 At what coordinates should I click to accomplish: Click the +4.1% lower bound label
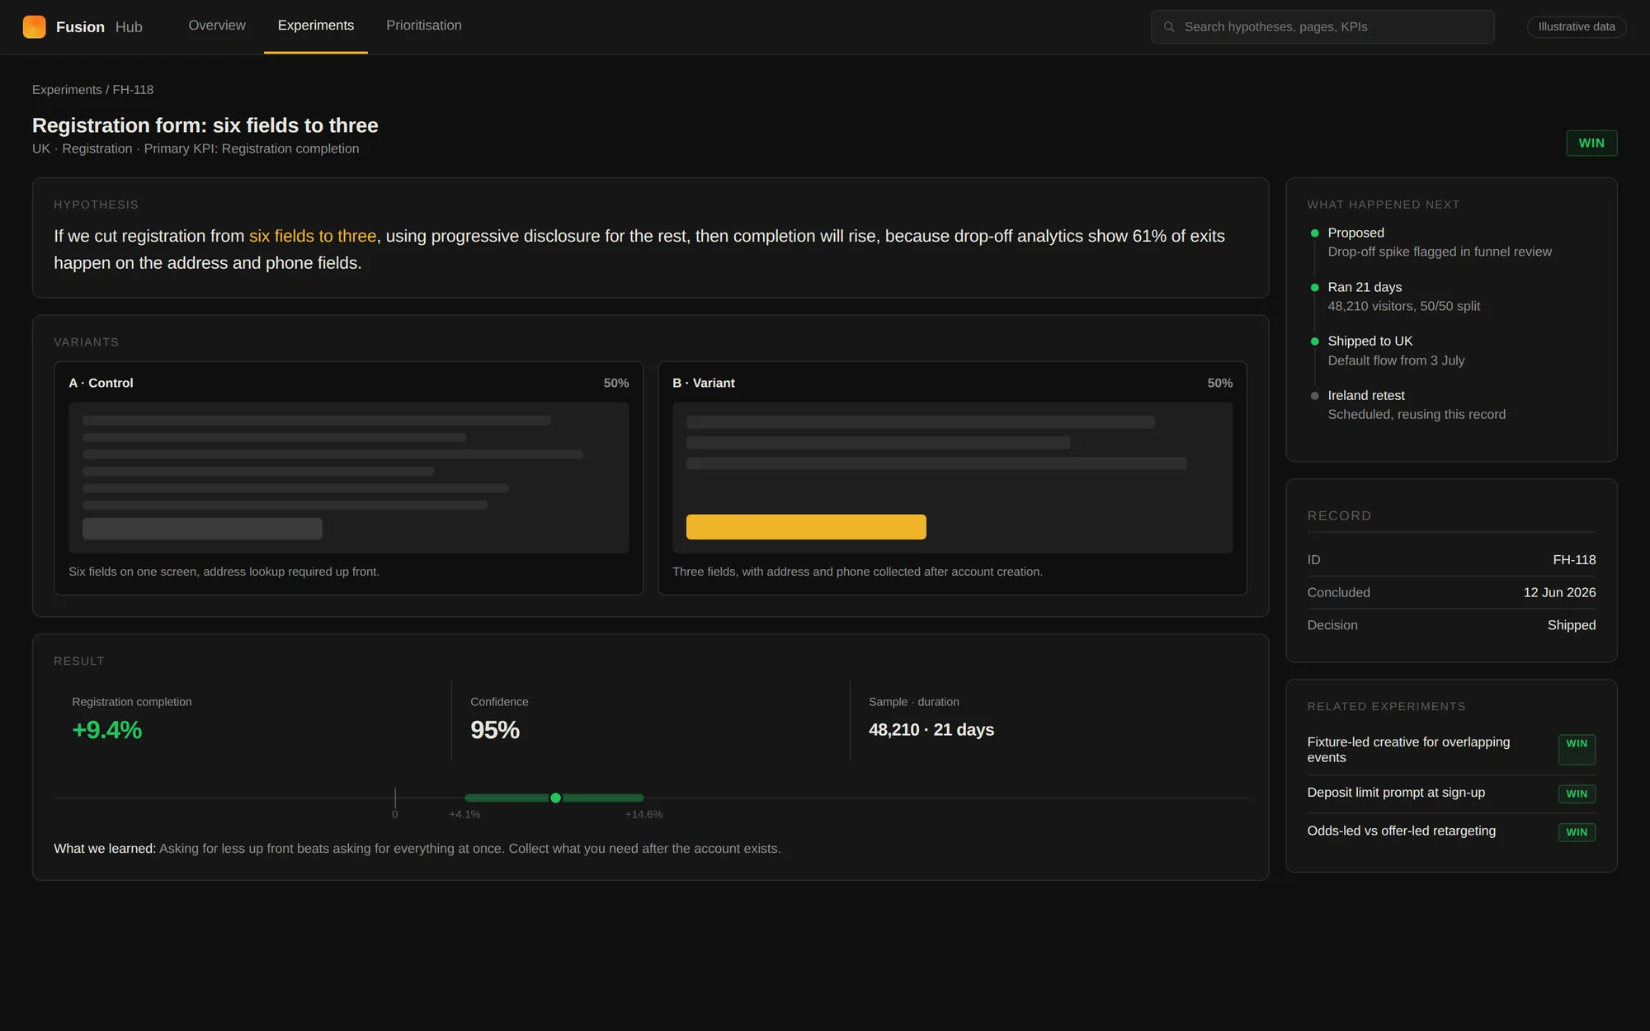click(464, 814)
